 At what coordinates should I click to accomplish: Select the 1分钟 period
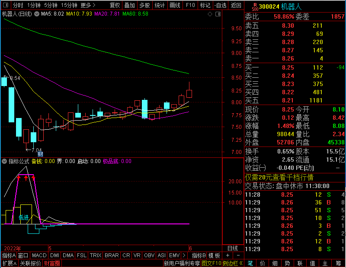[34, 5]
